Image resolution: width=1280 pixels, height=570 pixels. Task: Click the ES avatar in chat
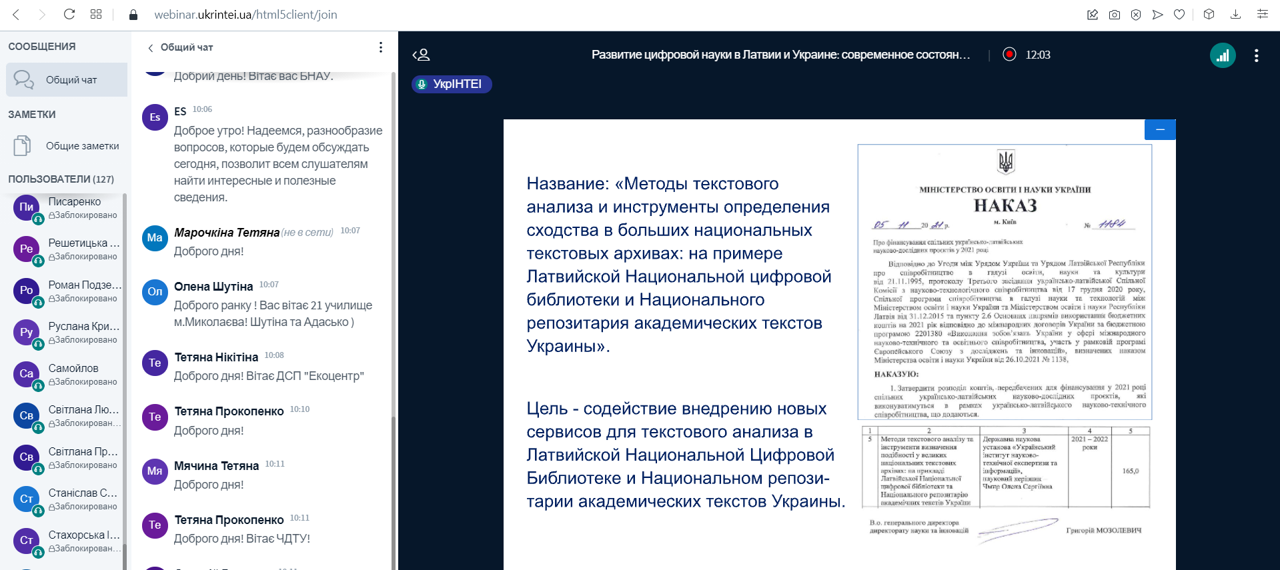(155, 117)
